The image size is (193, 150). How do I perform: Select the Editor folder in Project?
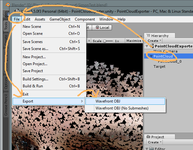(160, 149)
